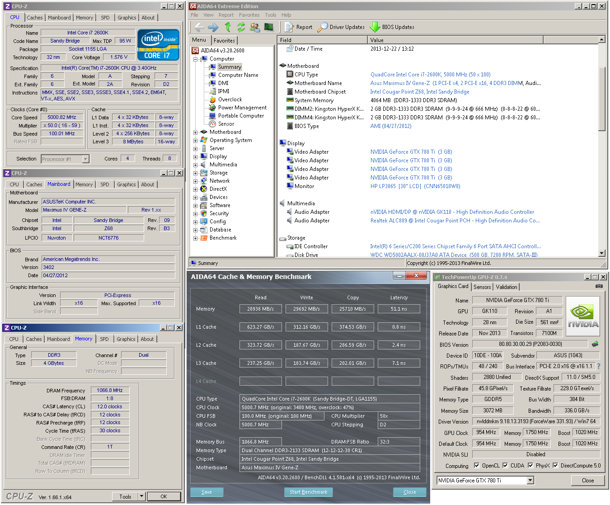Select the Network tree icon

pyautogui.click(x=204, y=181)
